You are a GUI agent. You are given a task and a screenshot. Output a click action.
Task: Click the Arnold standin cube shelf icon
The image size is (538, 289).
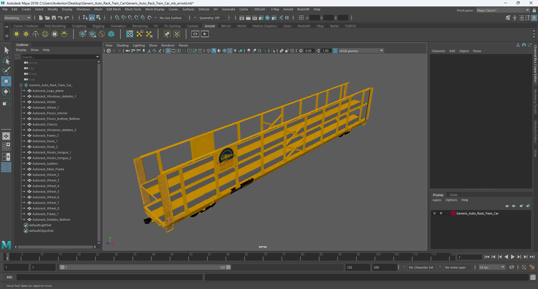click(x=83, y=34)
